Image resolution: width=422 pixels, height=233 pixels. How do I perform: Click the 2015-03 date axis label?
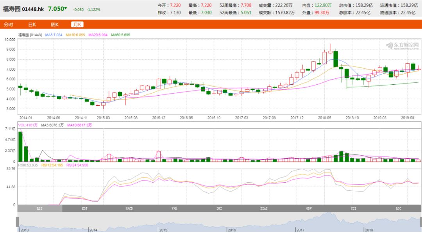(x=103, y=118)
